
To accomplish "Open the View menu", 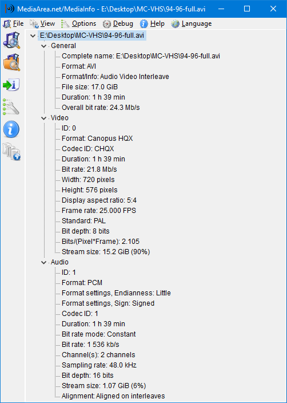I will click(42, 24).
